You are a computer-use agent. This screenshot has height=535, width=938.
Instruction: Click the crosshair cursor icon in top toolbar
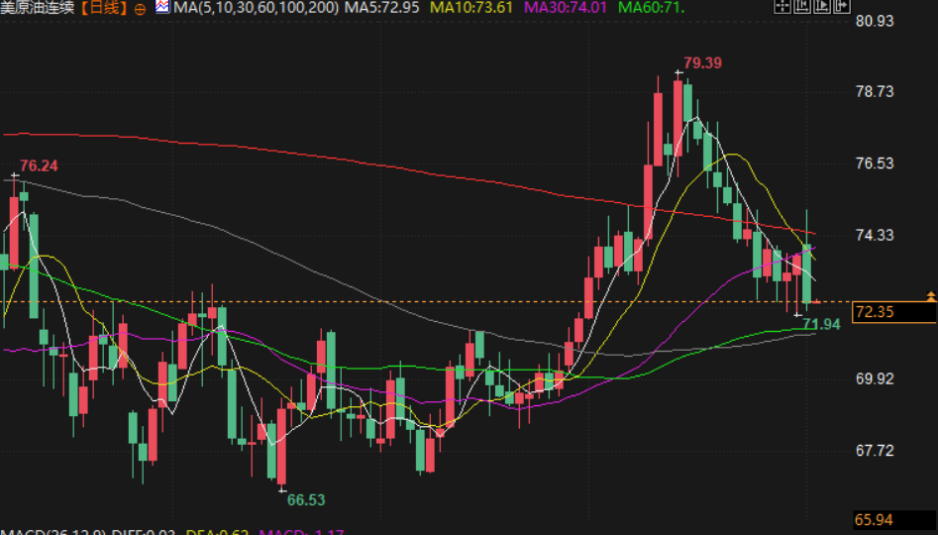pos(782,7)
